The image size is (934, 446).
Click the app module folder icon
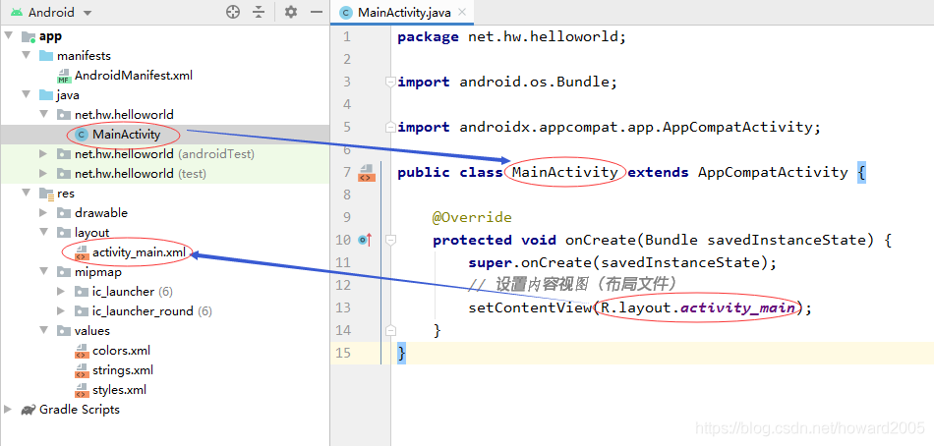point(29,37)
